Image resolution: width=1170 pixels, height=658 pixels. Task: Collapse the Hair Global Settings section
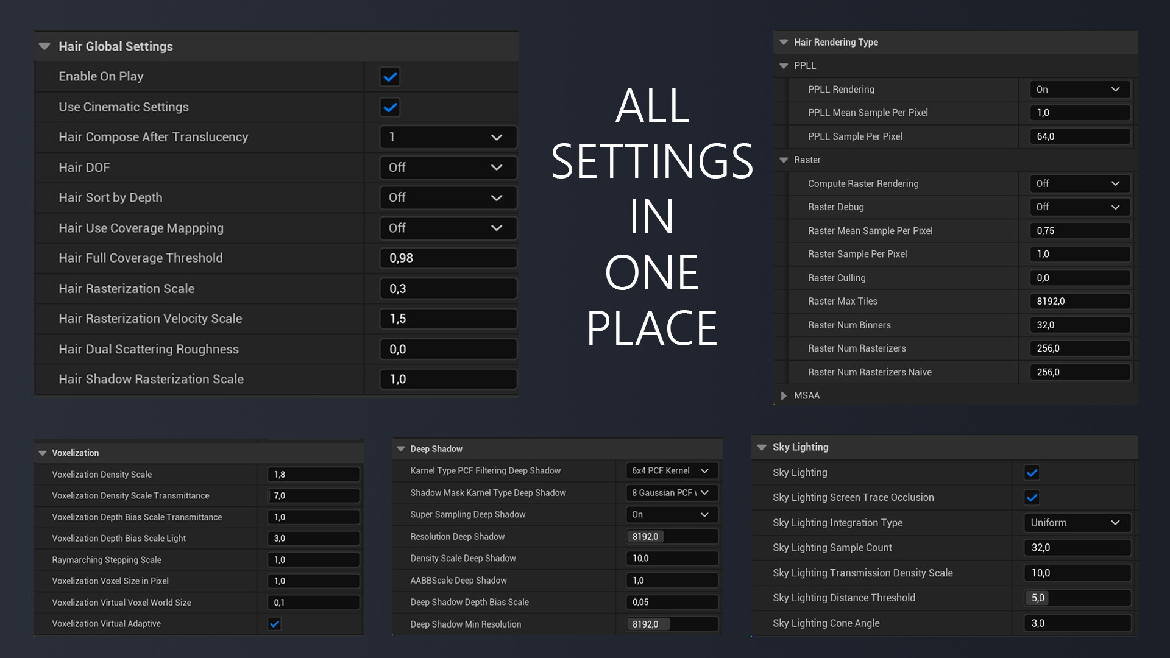tap(44, 46)
